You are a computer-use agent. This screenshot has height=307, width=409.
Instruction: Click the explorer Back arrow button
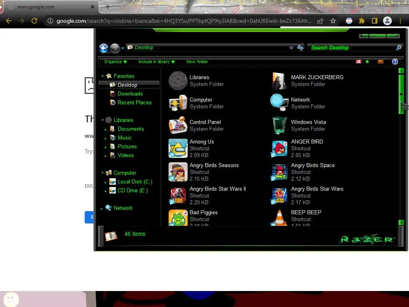coord(104,48)
